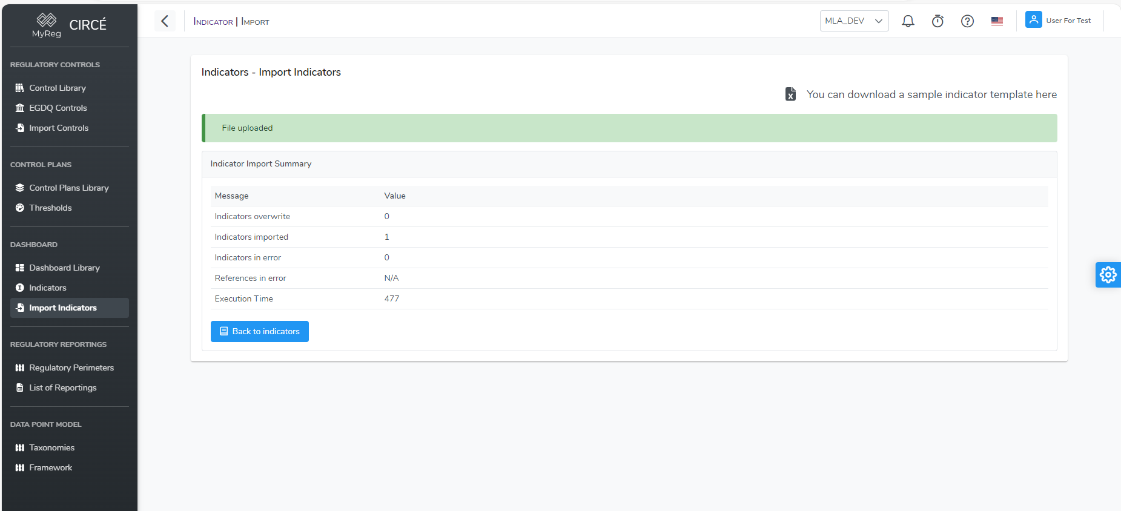Open the US flag language selector
Image resolution: width=1121 pixels, height=511 pixels.
[x=997, y=21]
